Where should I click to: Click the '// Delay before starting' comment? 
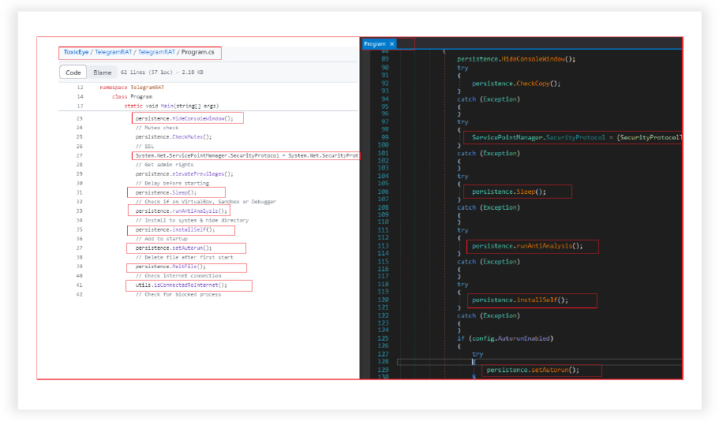pos(172,183)
